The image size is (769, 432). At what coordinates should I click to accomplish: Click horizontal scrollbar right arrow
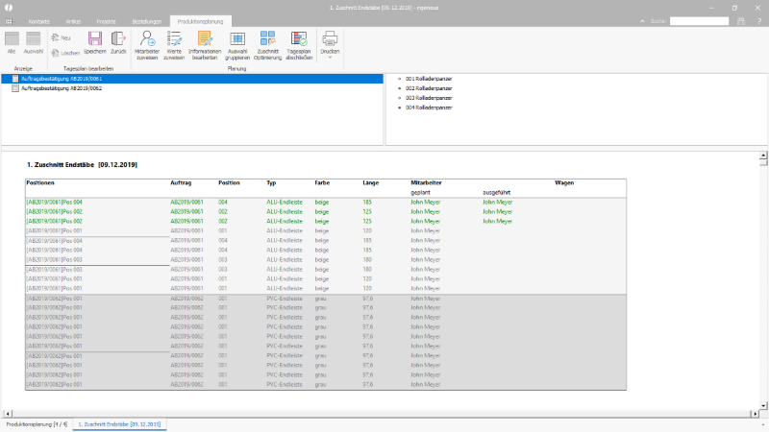click(755, 414)
